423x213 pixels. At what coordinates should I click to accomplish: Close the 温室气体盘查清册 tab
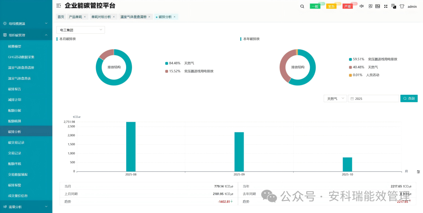coord(149,17)
